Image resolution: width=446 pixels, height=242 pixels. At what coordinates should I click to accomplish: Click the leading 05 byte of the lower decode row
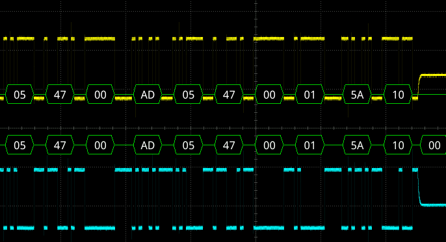point(20,145)
